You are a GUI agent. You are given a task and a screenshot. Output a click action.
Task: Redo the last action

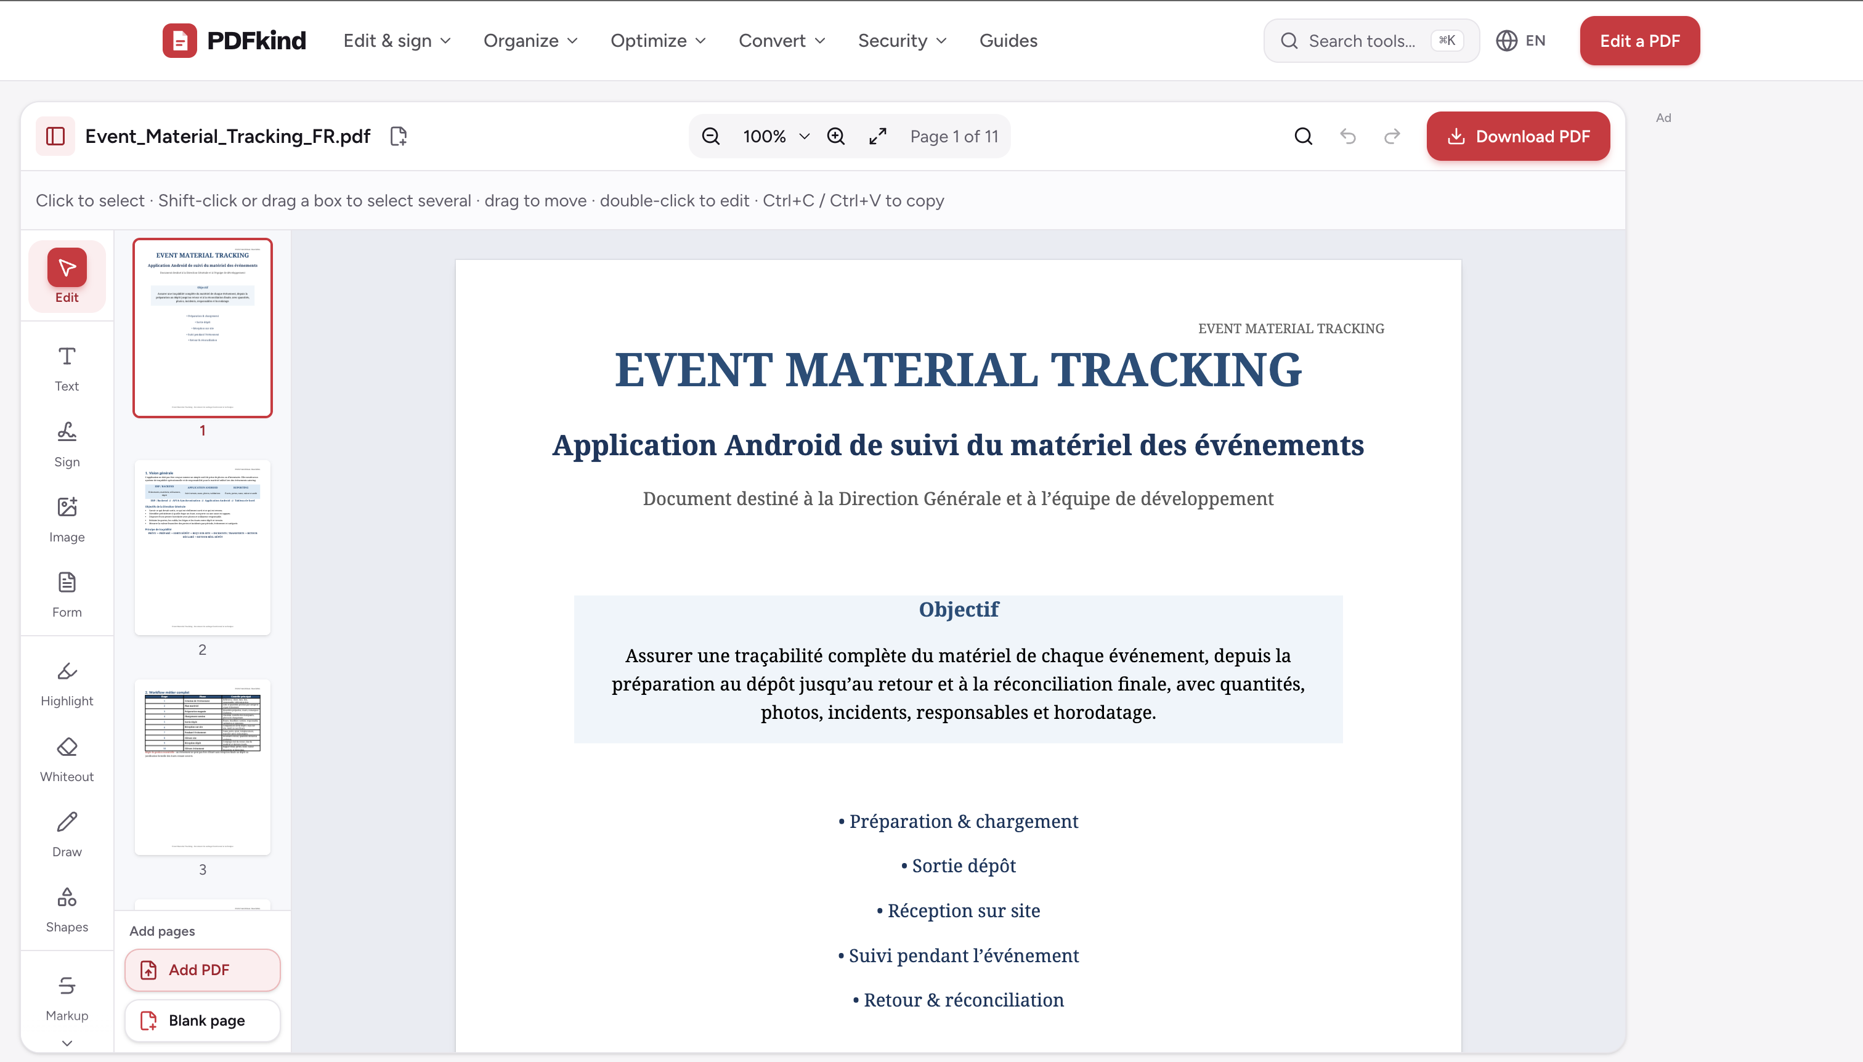pos(1392,136)
